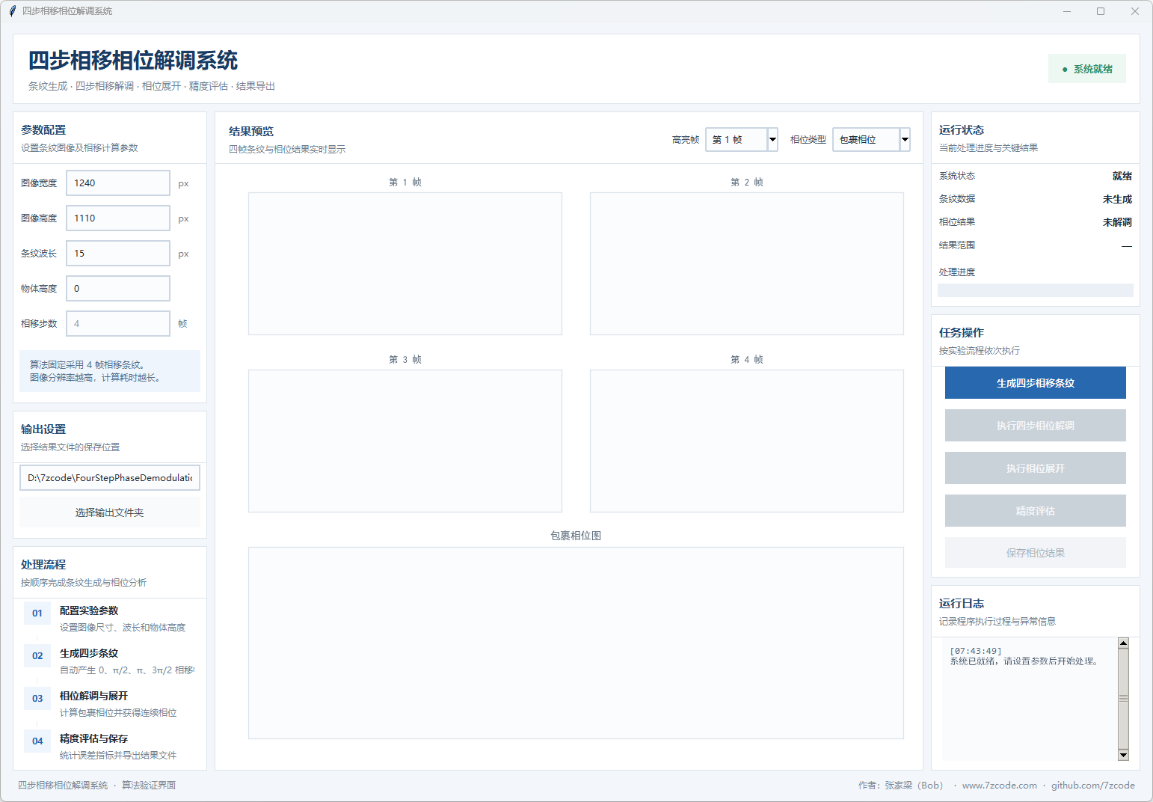1153x802 pixels.
Task: Click the 包裹相位图 preview area
Action: 576,643
